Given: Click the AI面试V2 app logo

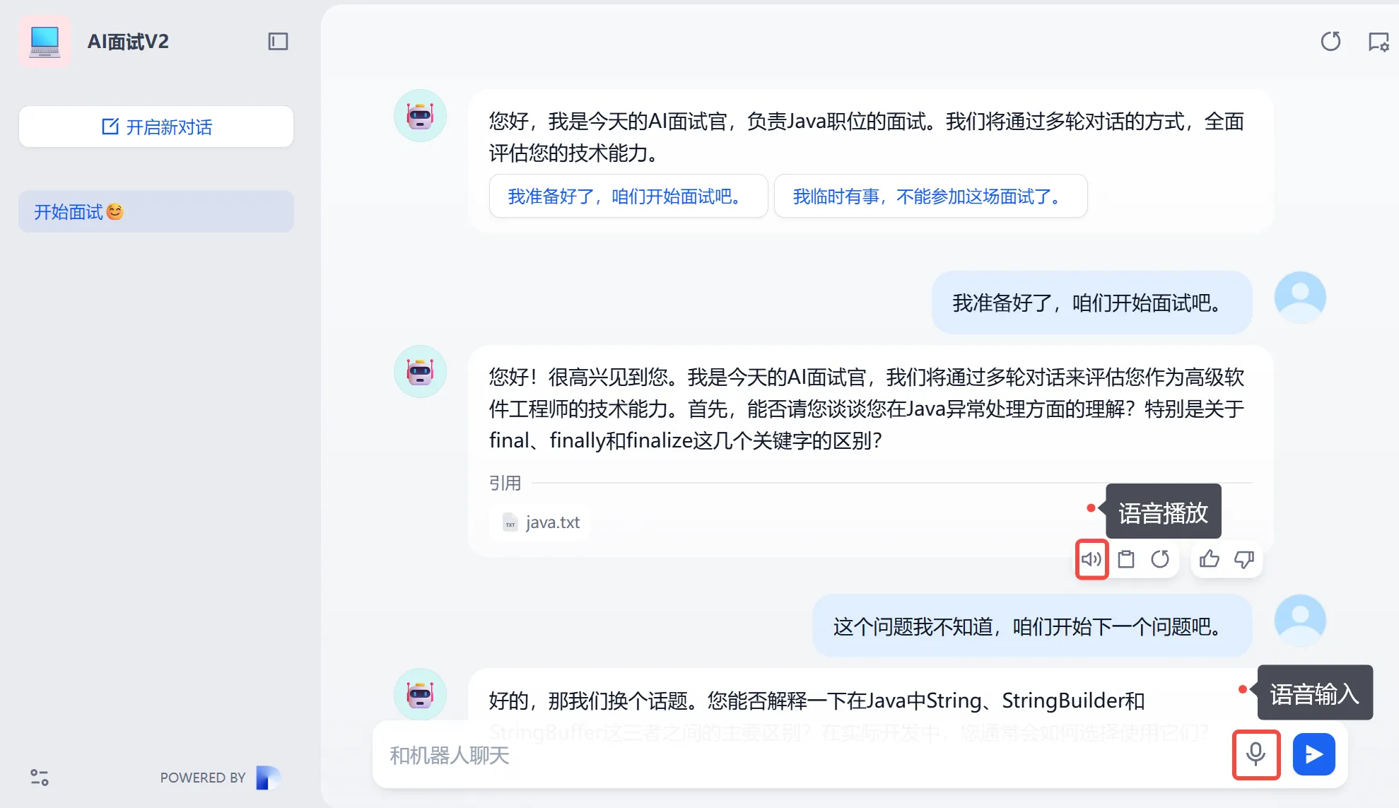Looking at the screenshot, I should (45, 42).
